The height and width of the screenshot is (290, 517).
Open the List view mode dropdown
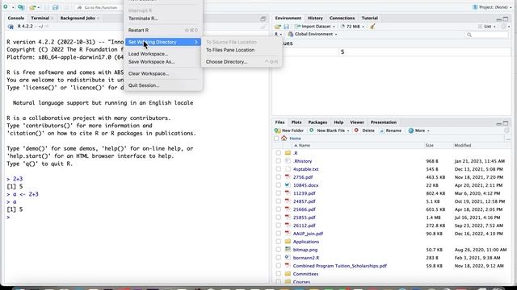click(x=487, y=27)
